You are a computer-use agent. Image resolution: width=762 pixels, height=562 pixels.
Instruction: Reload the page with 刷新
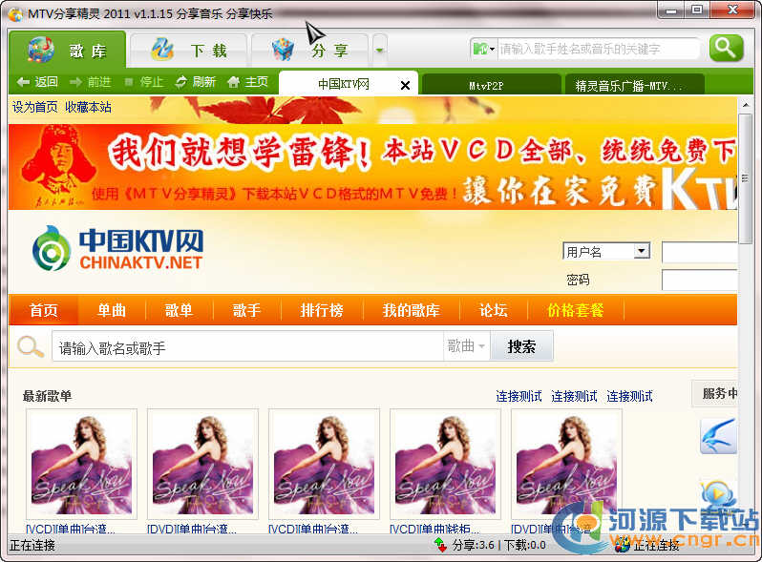[x=196, y=82]
